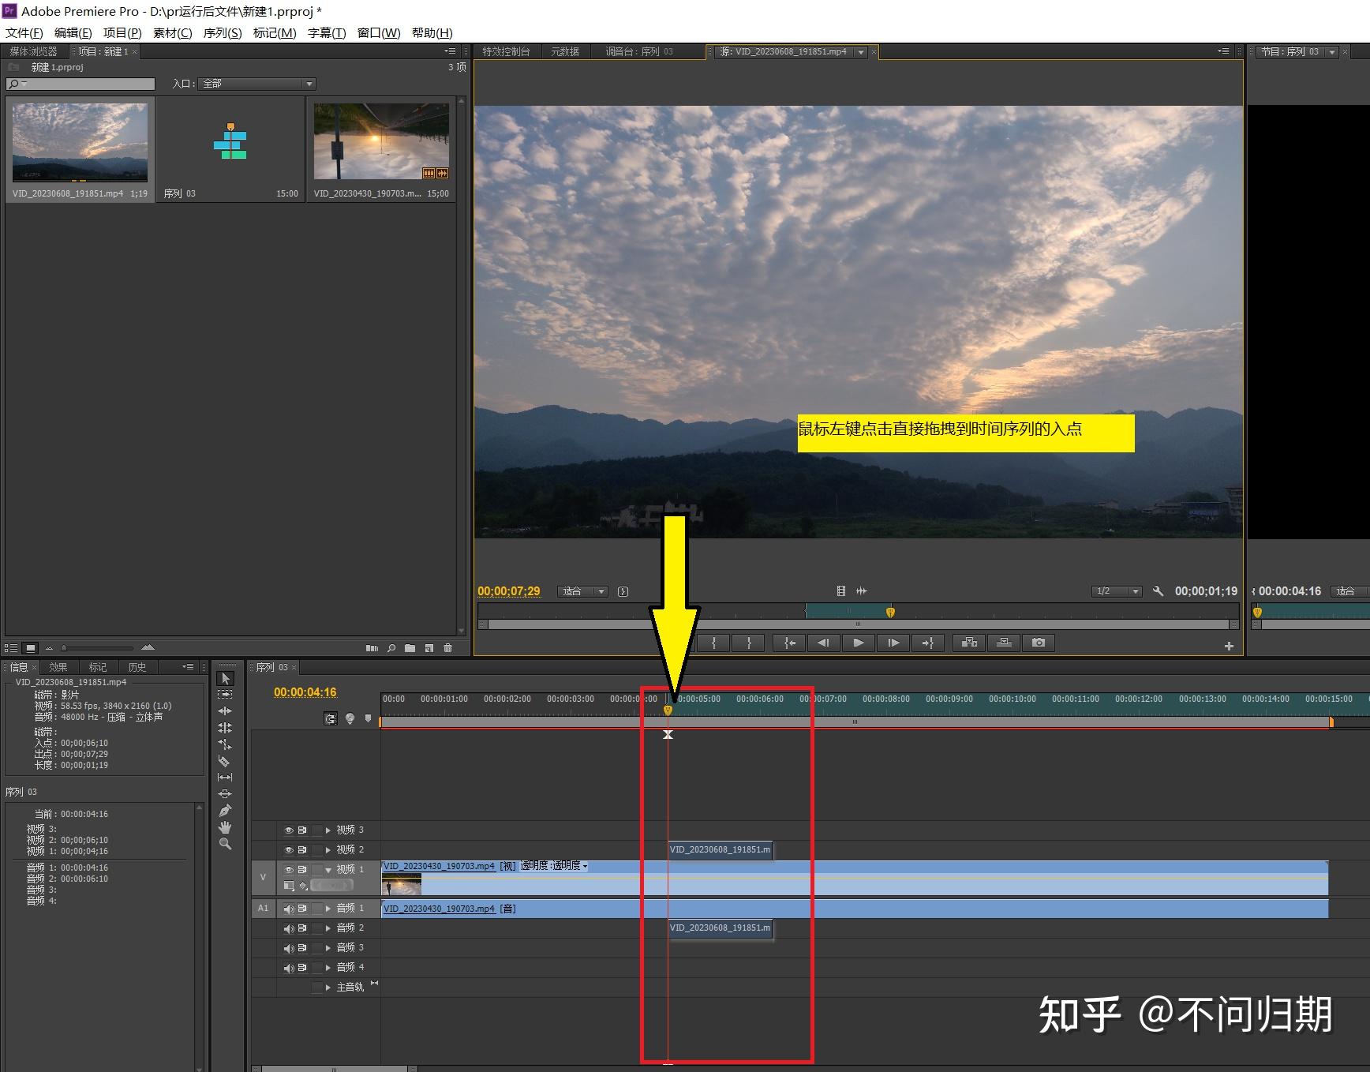1370x1072 pixels.
Task: Collapse the 视频 1 track
Action: (328, 870)
